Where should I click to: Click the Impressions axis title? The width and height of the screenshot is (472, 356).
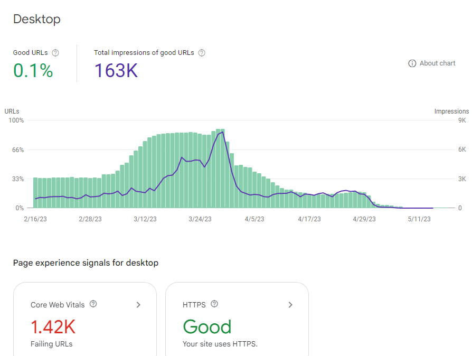pos(451,111)
